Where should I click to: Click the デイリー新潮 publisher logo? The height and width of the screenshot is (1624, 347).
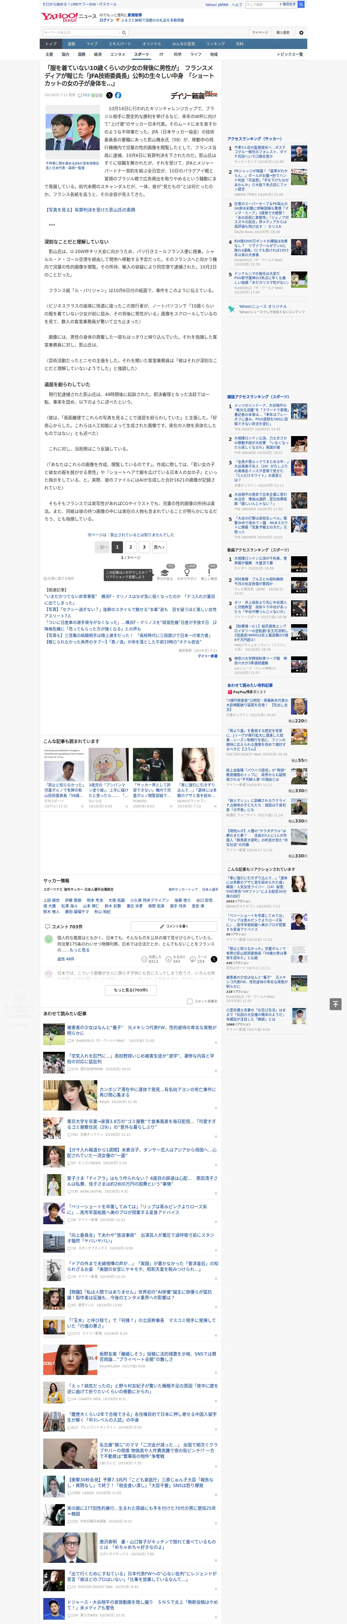point(194,95)
